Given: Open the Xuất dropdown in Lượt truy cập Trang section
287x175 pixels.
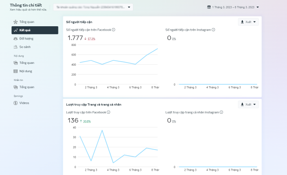Looking at the screenshot, I should [248, 105].
